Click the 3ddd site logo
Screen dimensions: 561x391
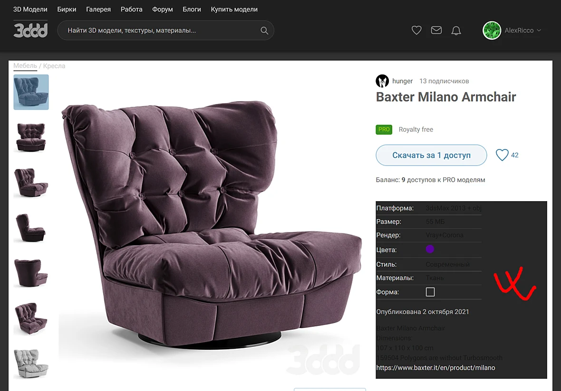tap(30, 30)
